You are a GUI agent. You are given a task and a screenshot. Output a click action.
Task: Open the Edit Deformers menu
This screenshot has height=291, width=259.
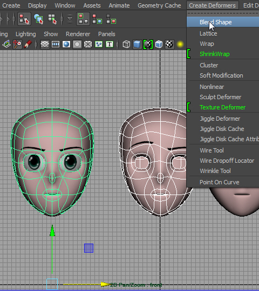point(251,5)
